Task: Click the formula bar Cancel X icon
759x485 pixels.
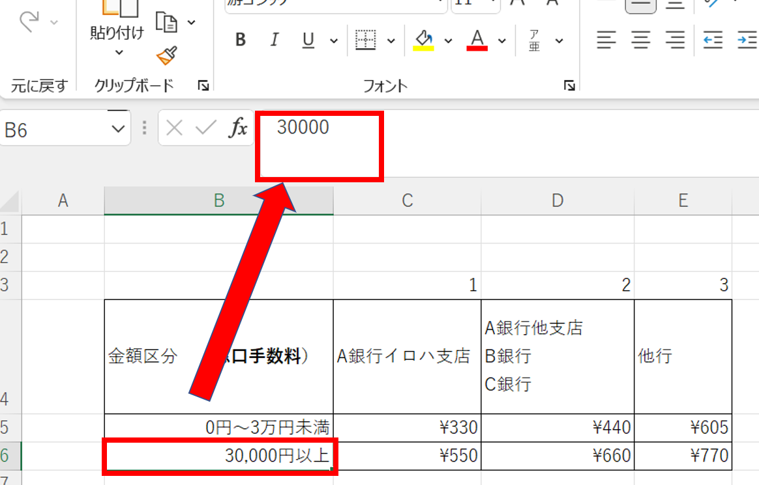Action: point(174,128)
